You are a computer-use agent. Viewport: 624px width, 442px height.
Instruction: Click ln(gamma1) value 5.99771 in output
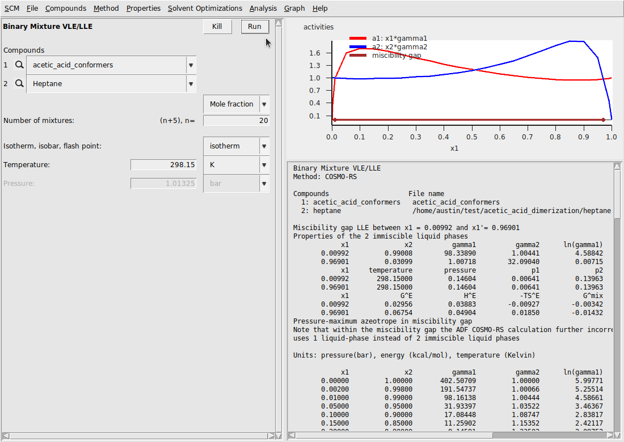[x=589, y=381]
